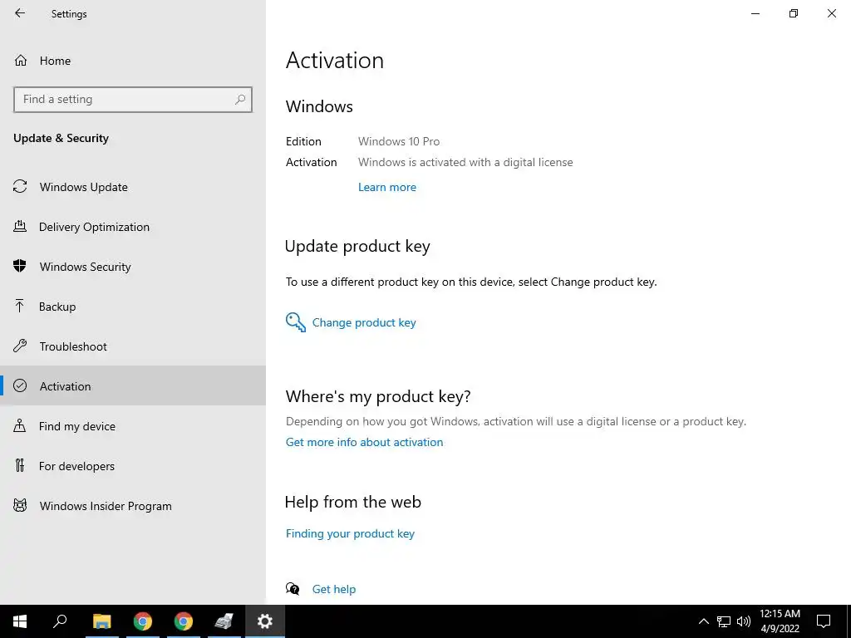851x638 pixels.
Task: Open Get more info about activation
Action: (364, 442)
